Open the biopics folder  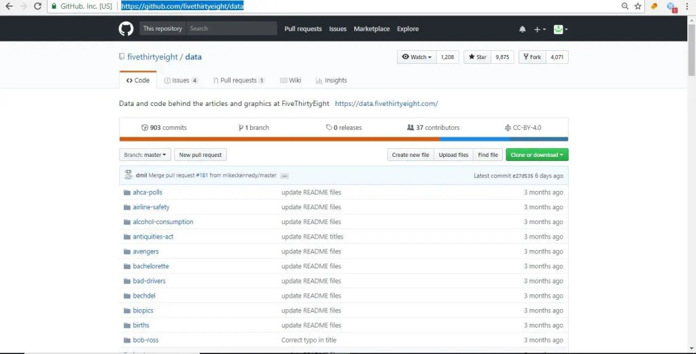143,311
